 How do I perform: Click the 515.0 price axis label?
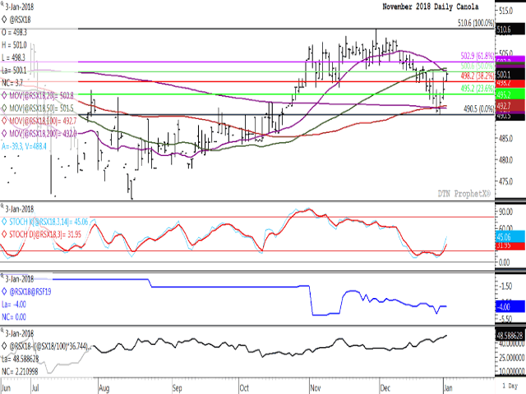click(x=506, y=11)
